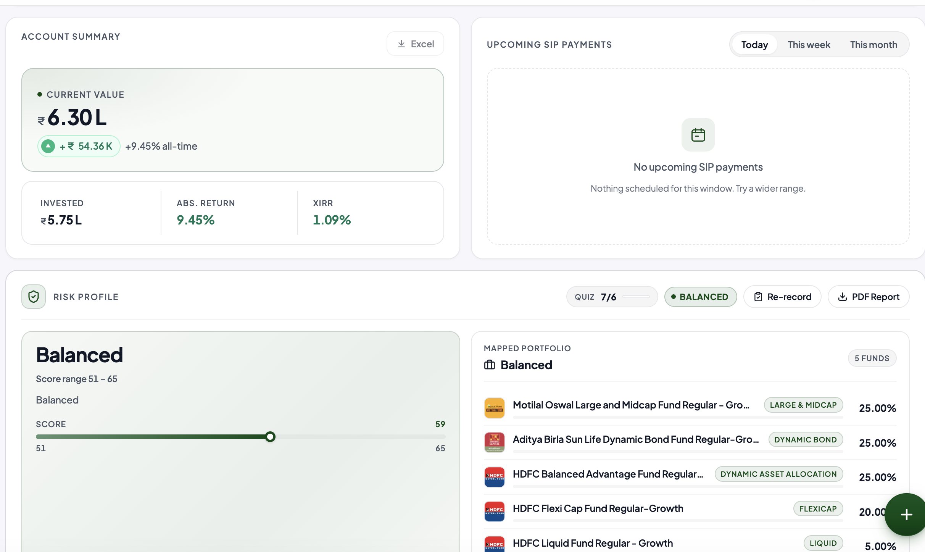Click the Score range 51 – 65 text
This screenshot has height=552, width=925.
(76, 379)
